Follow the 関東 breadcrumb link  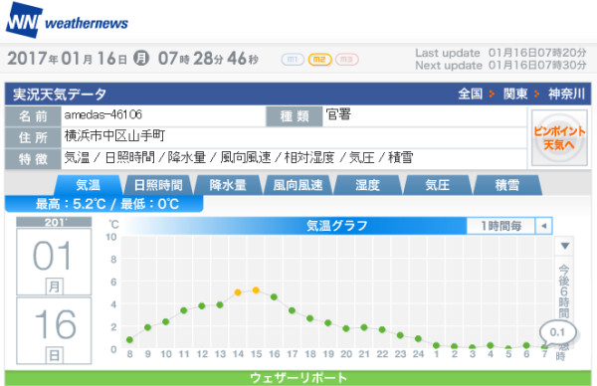[515, 94]
